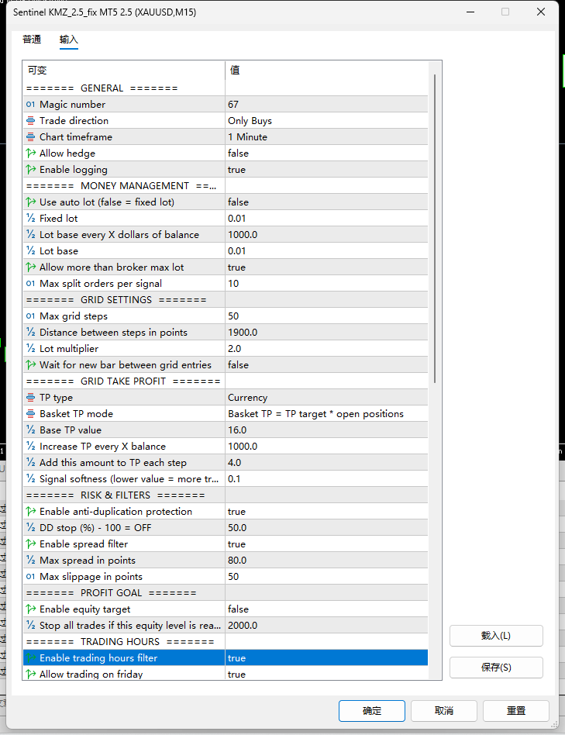Click the 可变 column header
The width and height of the screenshot is (565, 735).
[124, 71]
